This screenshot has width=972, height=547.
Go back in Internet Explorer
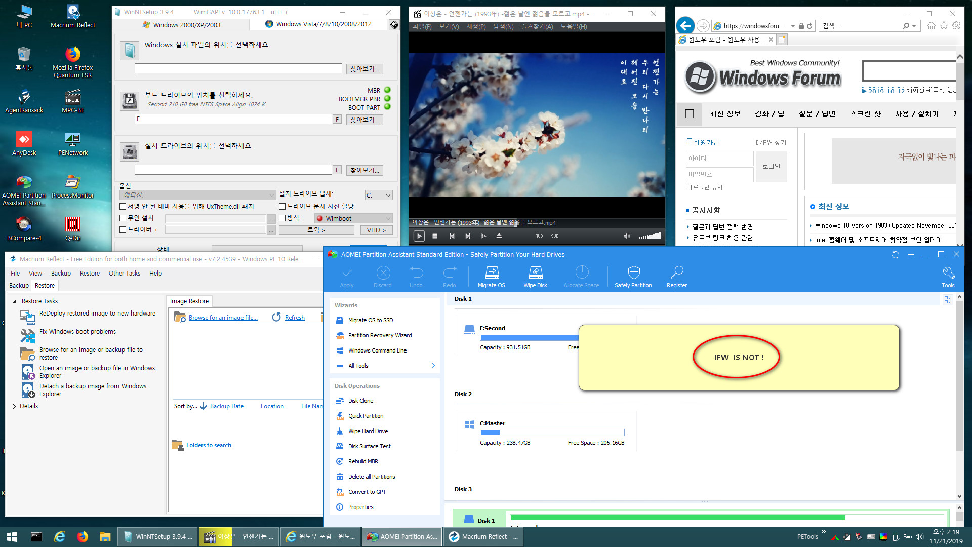[685, 26]
